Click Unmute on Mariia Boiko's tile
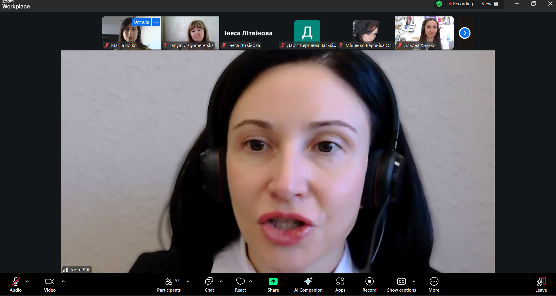This screenshot has width=556, height=296. tap(141, 22)
